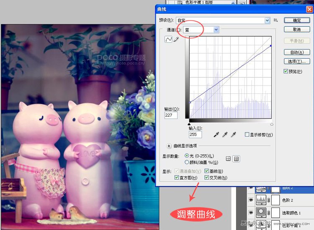Screen dimensions: 314x230
Task: Click the 色阶 2 levels adjustment thumbnail
Action: tap(261, 200)
